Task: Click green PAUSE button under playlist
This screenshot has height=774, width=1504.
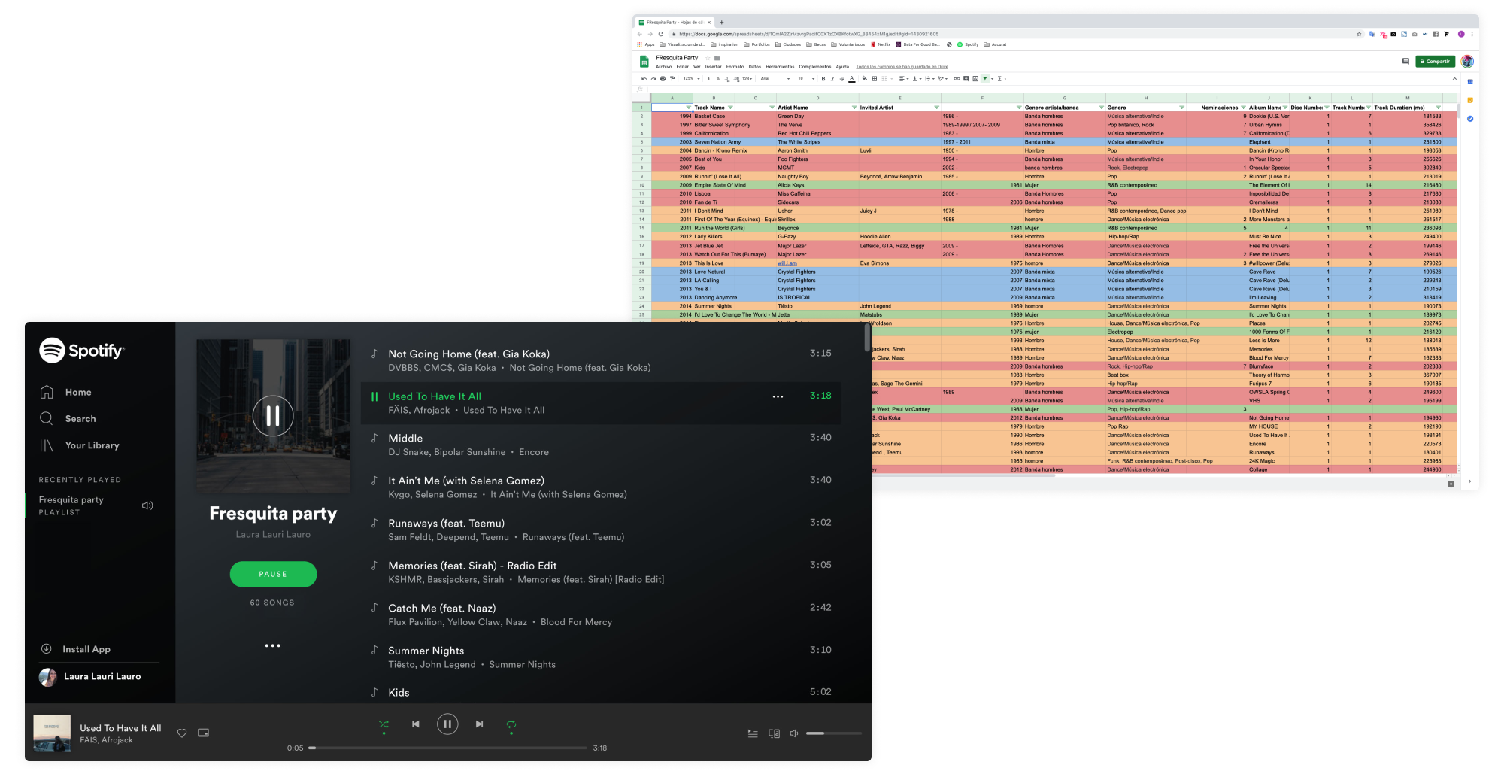Action: [273, 574]
